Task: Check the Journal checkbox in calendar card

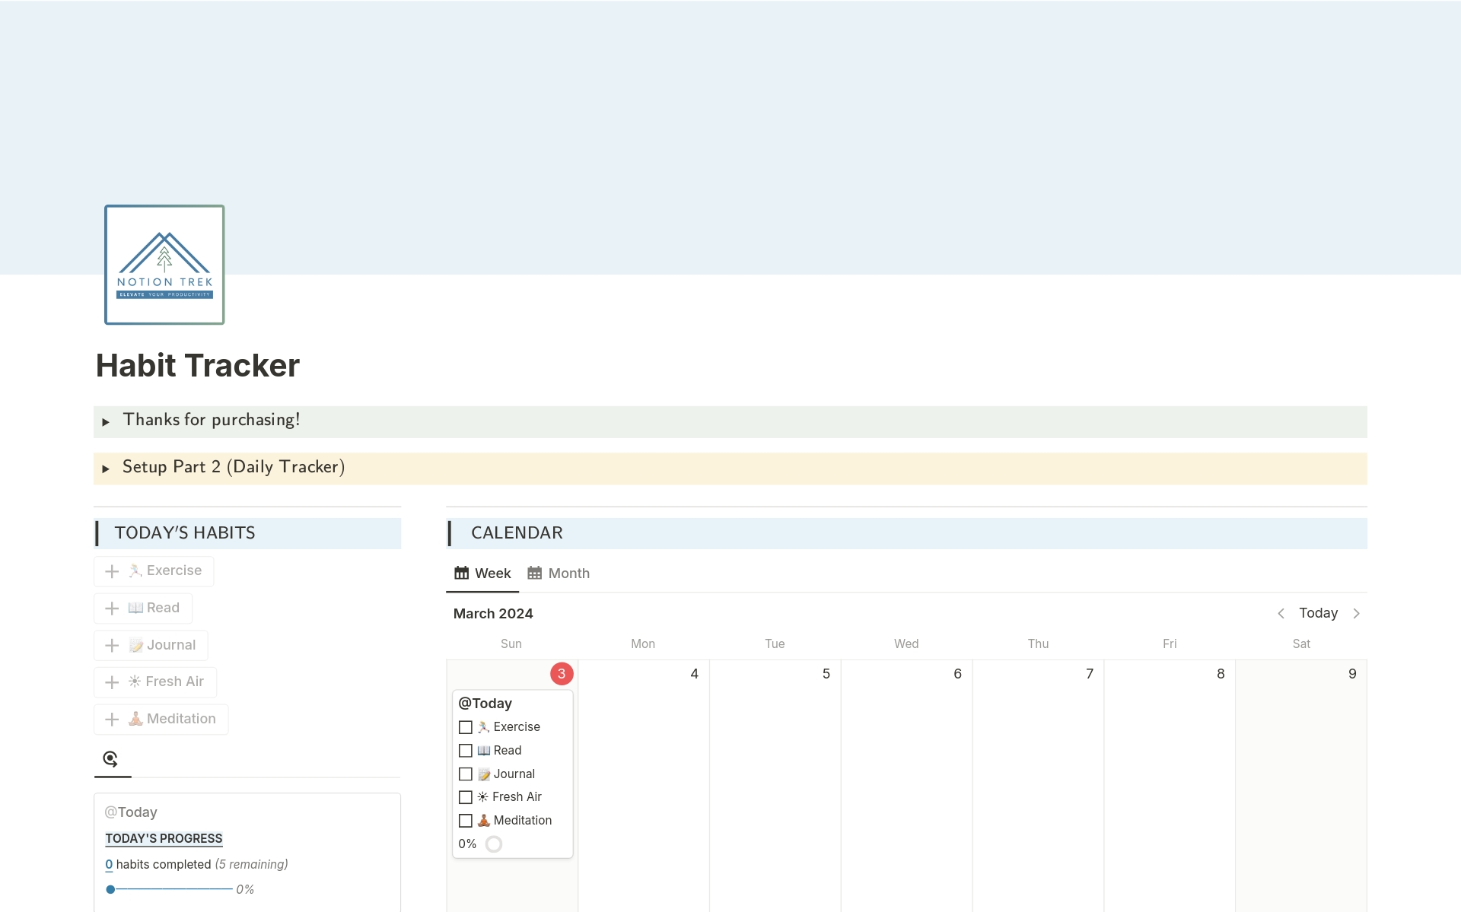Action: click(x=466, y=774)
